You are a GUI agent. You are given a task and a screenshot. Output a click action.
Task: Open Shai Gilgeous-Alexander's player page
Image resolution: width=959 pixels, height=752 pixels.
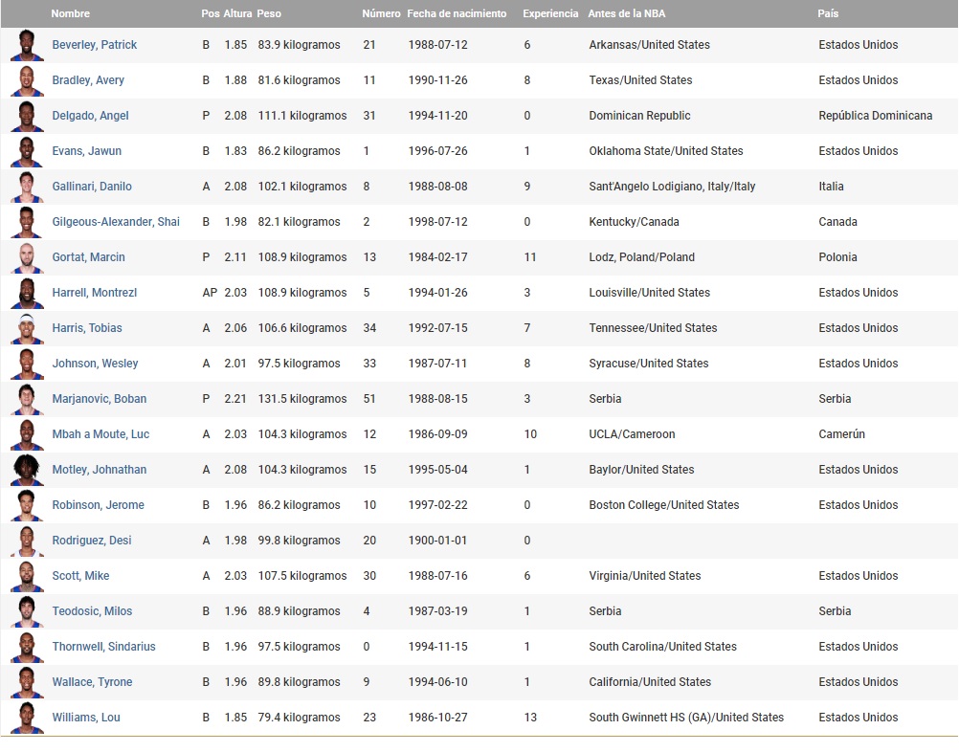click(116, 222)
